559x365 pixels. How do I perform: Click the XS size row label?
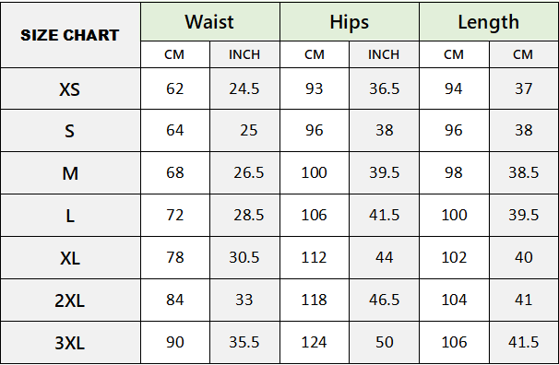(x=70, y=88)
